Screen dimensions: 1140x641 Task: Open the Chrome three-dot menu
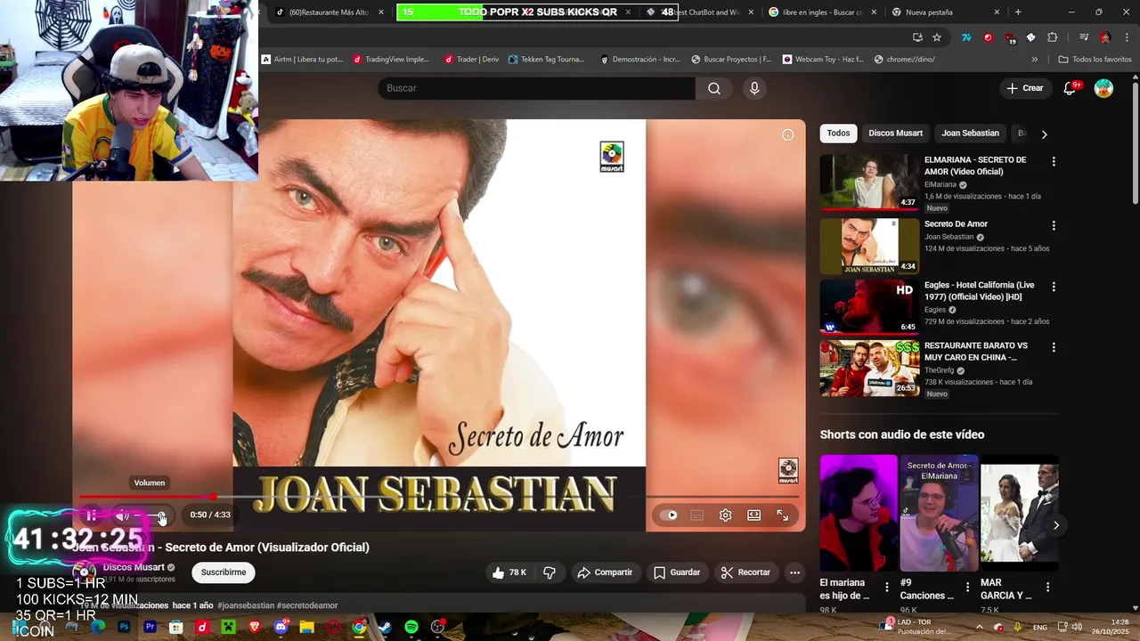[x=1126, y=37]
